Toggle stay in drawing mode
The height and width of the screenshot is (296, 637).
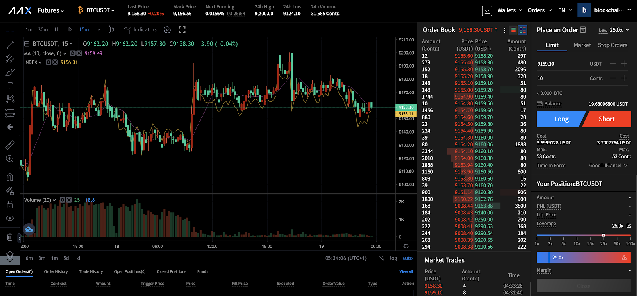coord(10,191)
